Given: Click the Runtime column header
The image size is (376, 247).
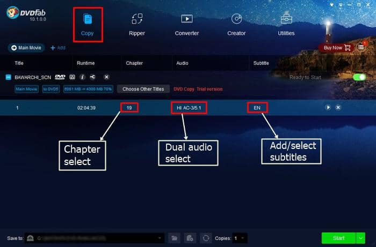Looking at the screenshot, I should [x=85, y=63].
